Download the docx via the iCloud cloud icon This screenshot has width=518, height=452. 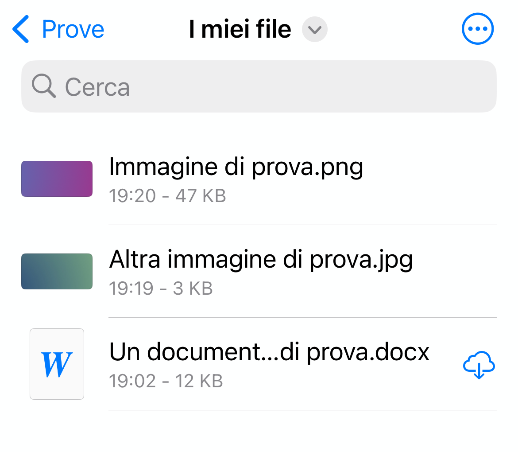479,364
